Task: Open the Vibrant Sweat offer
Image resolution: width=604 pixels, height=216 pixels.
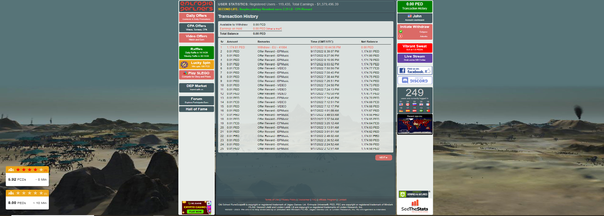Action: pos(415,48)
